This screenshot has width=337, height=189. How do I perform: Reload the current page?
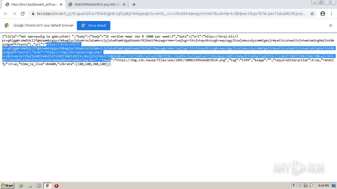(x=23, y=14)
